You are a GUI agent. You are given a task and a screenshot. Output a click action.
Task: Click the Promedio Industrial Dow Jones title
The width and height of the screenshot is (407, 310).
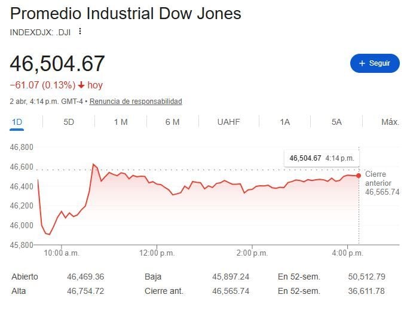(126, 13)
